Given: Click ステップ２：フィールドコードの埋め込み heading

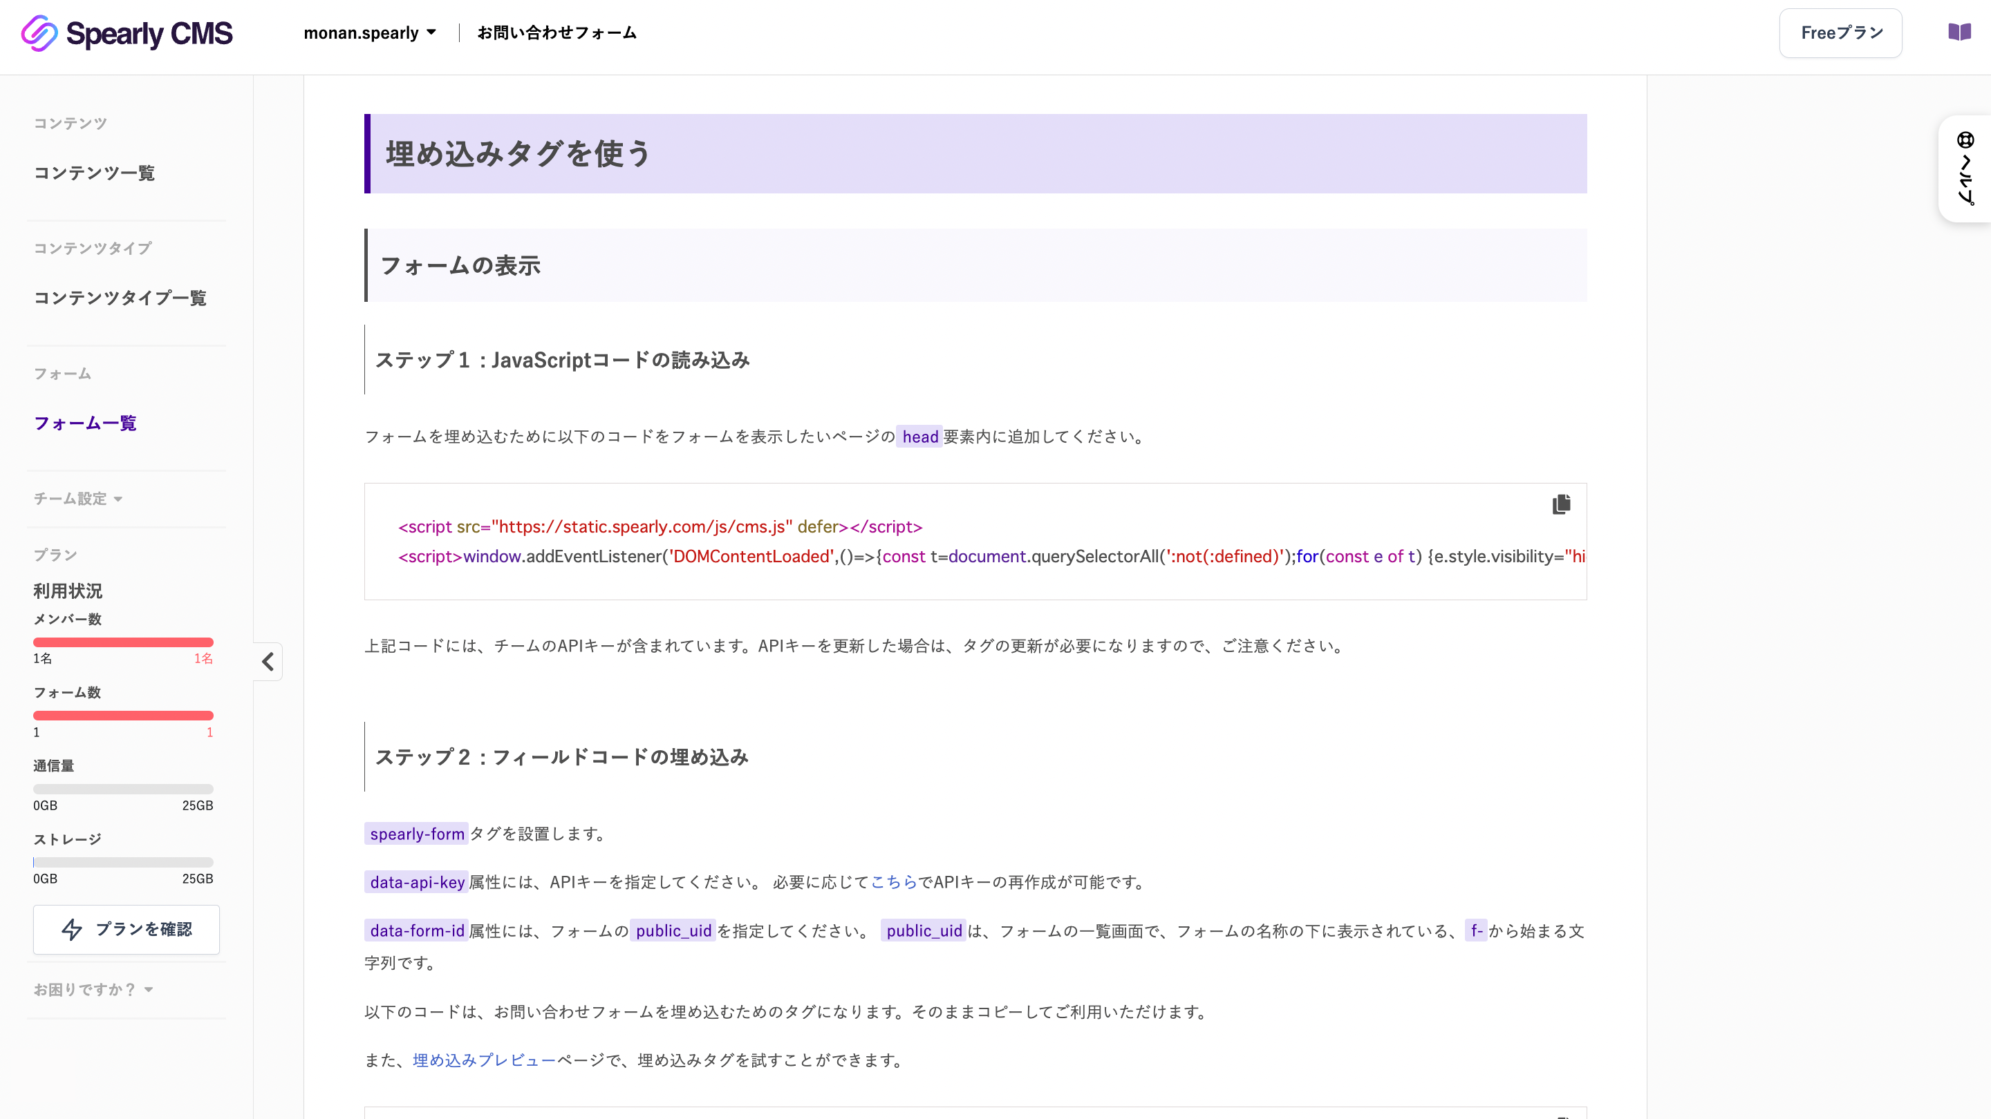Looking at the screenshot, I should (x=562, y=757).
